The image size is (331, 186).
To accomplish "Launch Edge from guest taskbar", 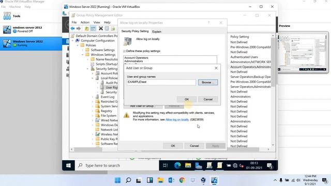I will point(177,165).
